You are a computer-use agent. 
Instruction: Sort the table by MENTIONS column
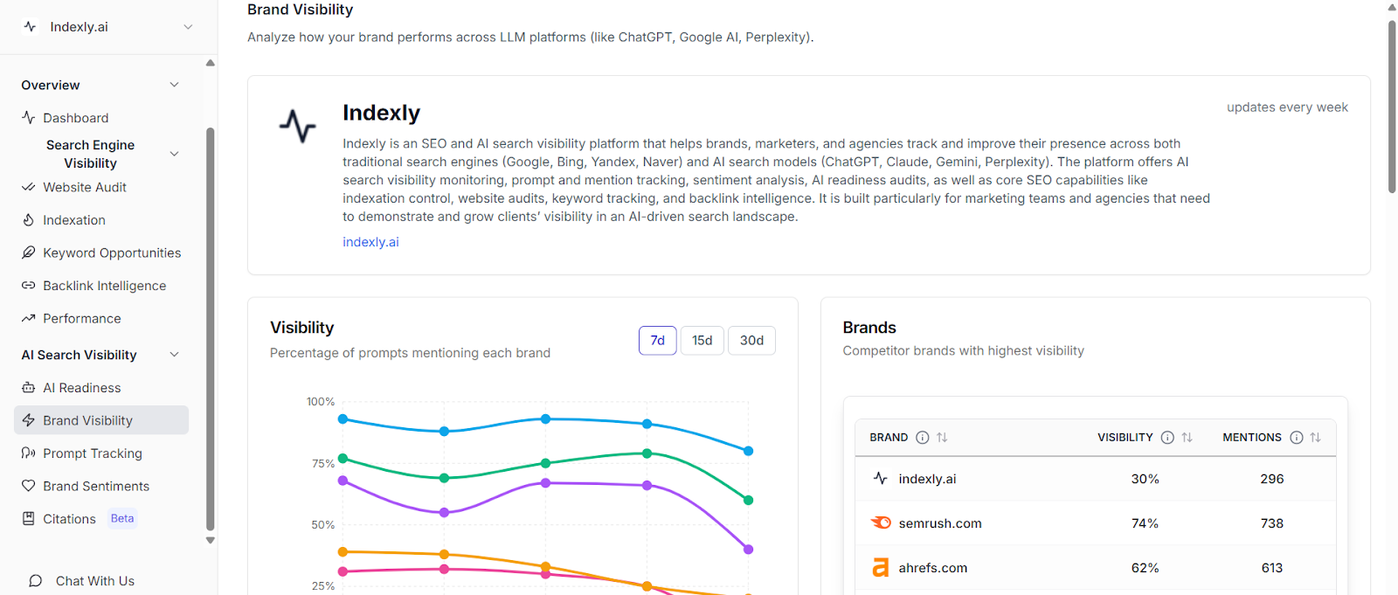(1315, 438)
